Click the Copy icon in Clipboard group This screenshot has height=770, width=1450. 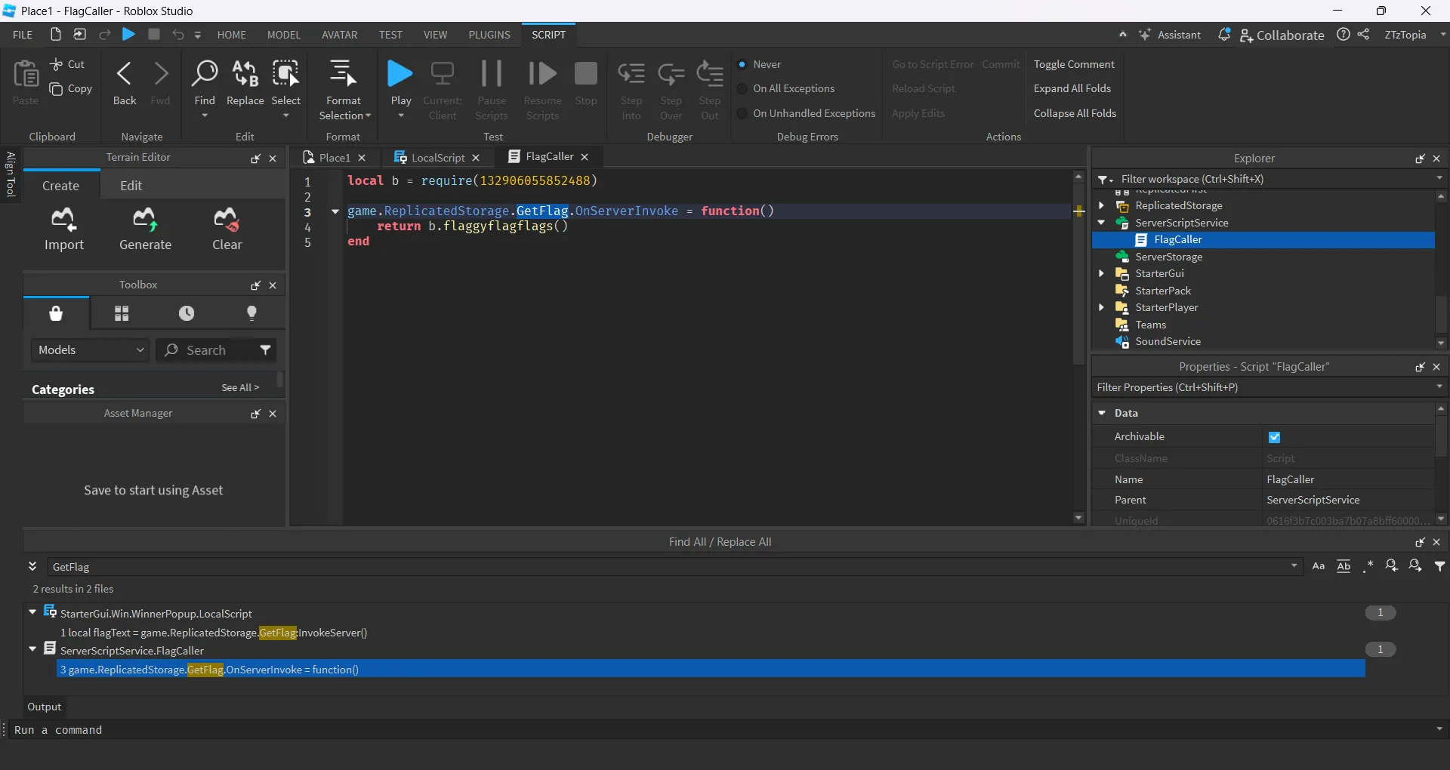click(57, 89)
